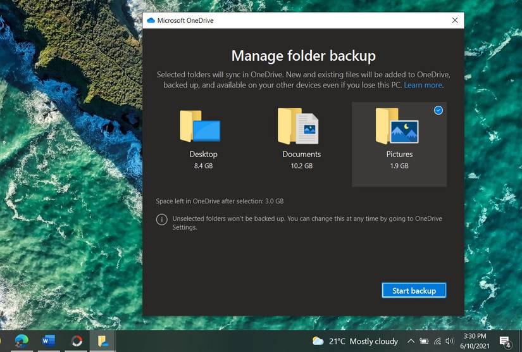Screen dimensions: 522x352
Task: Open the Wi-Fi network panel
Action: pos(437,341)
